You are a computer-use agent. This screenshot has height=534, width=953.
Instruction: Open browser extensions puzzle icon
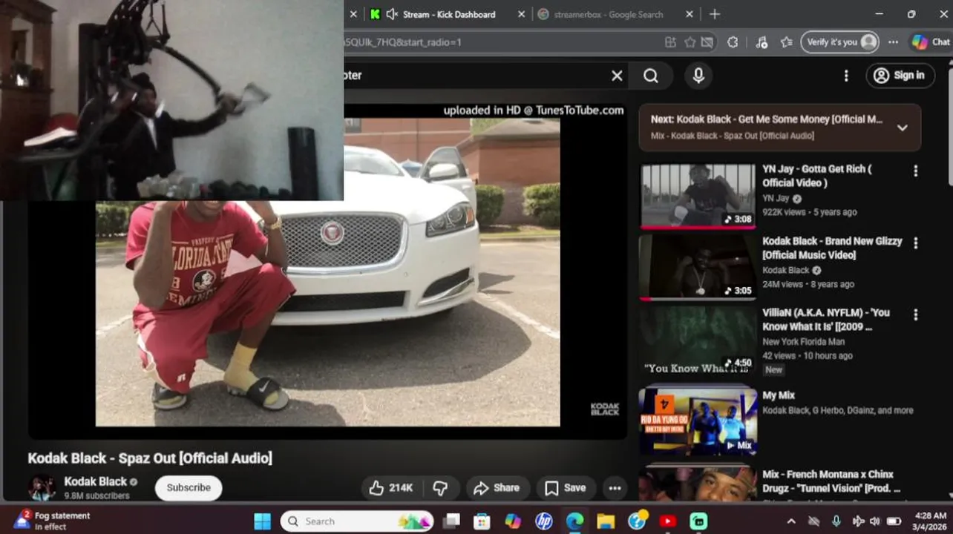[x=733, y=42]
